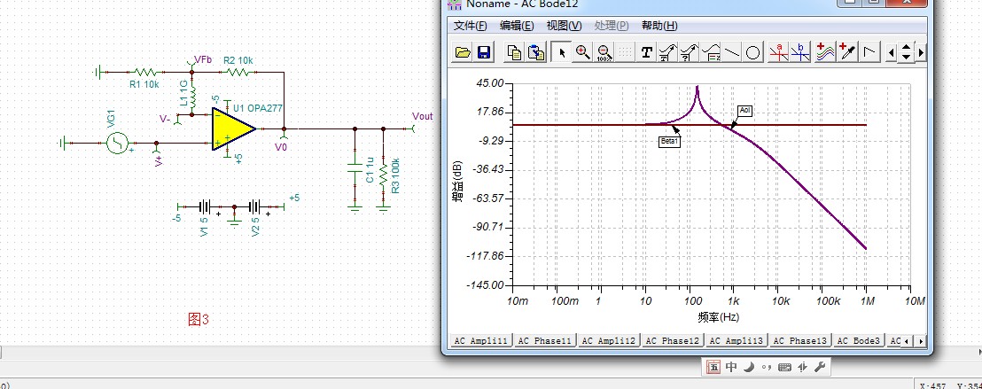The image size is (982, 389).
Task: Save diagram with the floppy disk icon
Action: pyautogui.click(x=484, y=52)
